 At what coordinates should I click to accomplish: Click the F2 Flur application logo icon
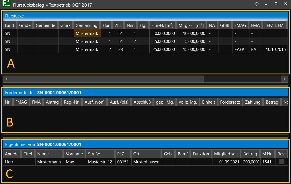point(6,4)
